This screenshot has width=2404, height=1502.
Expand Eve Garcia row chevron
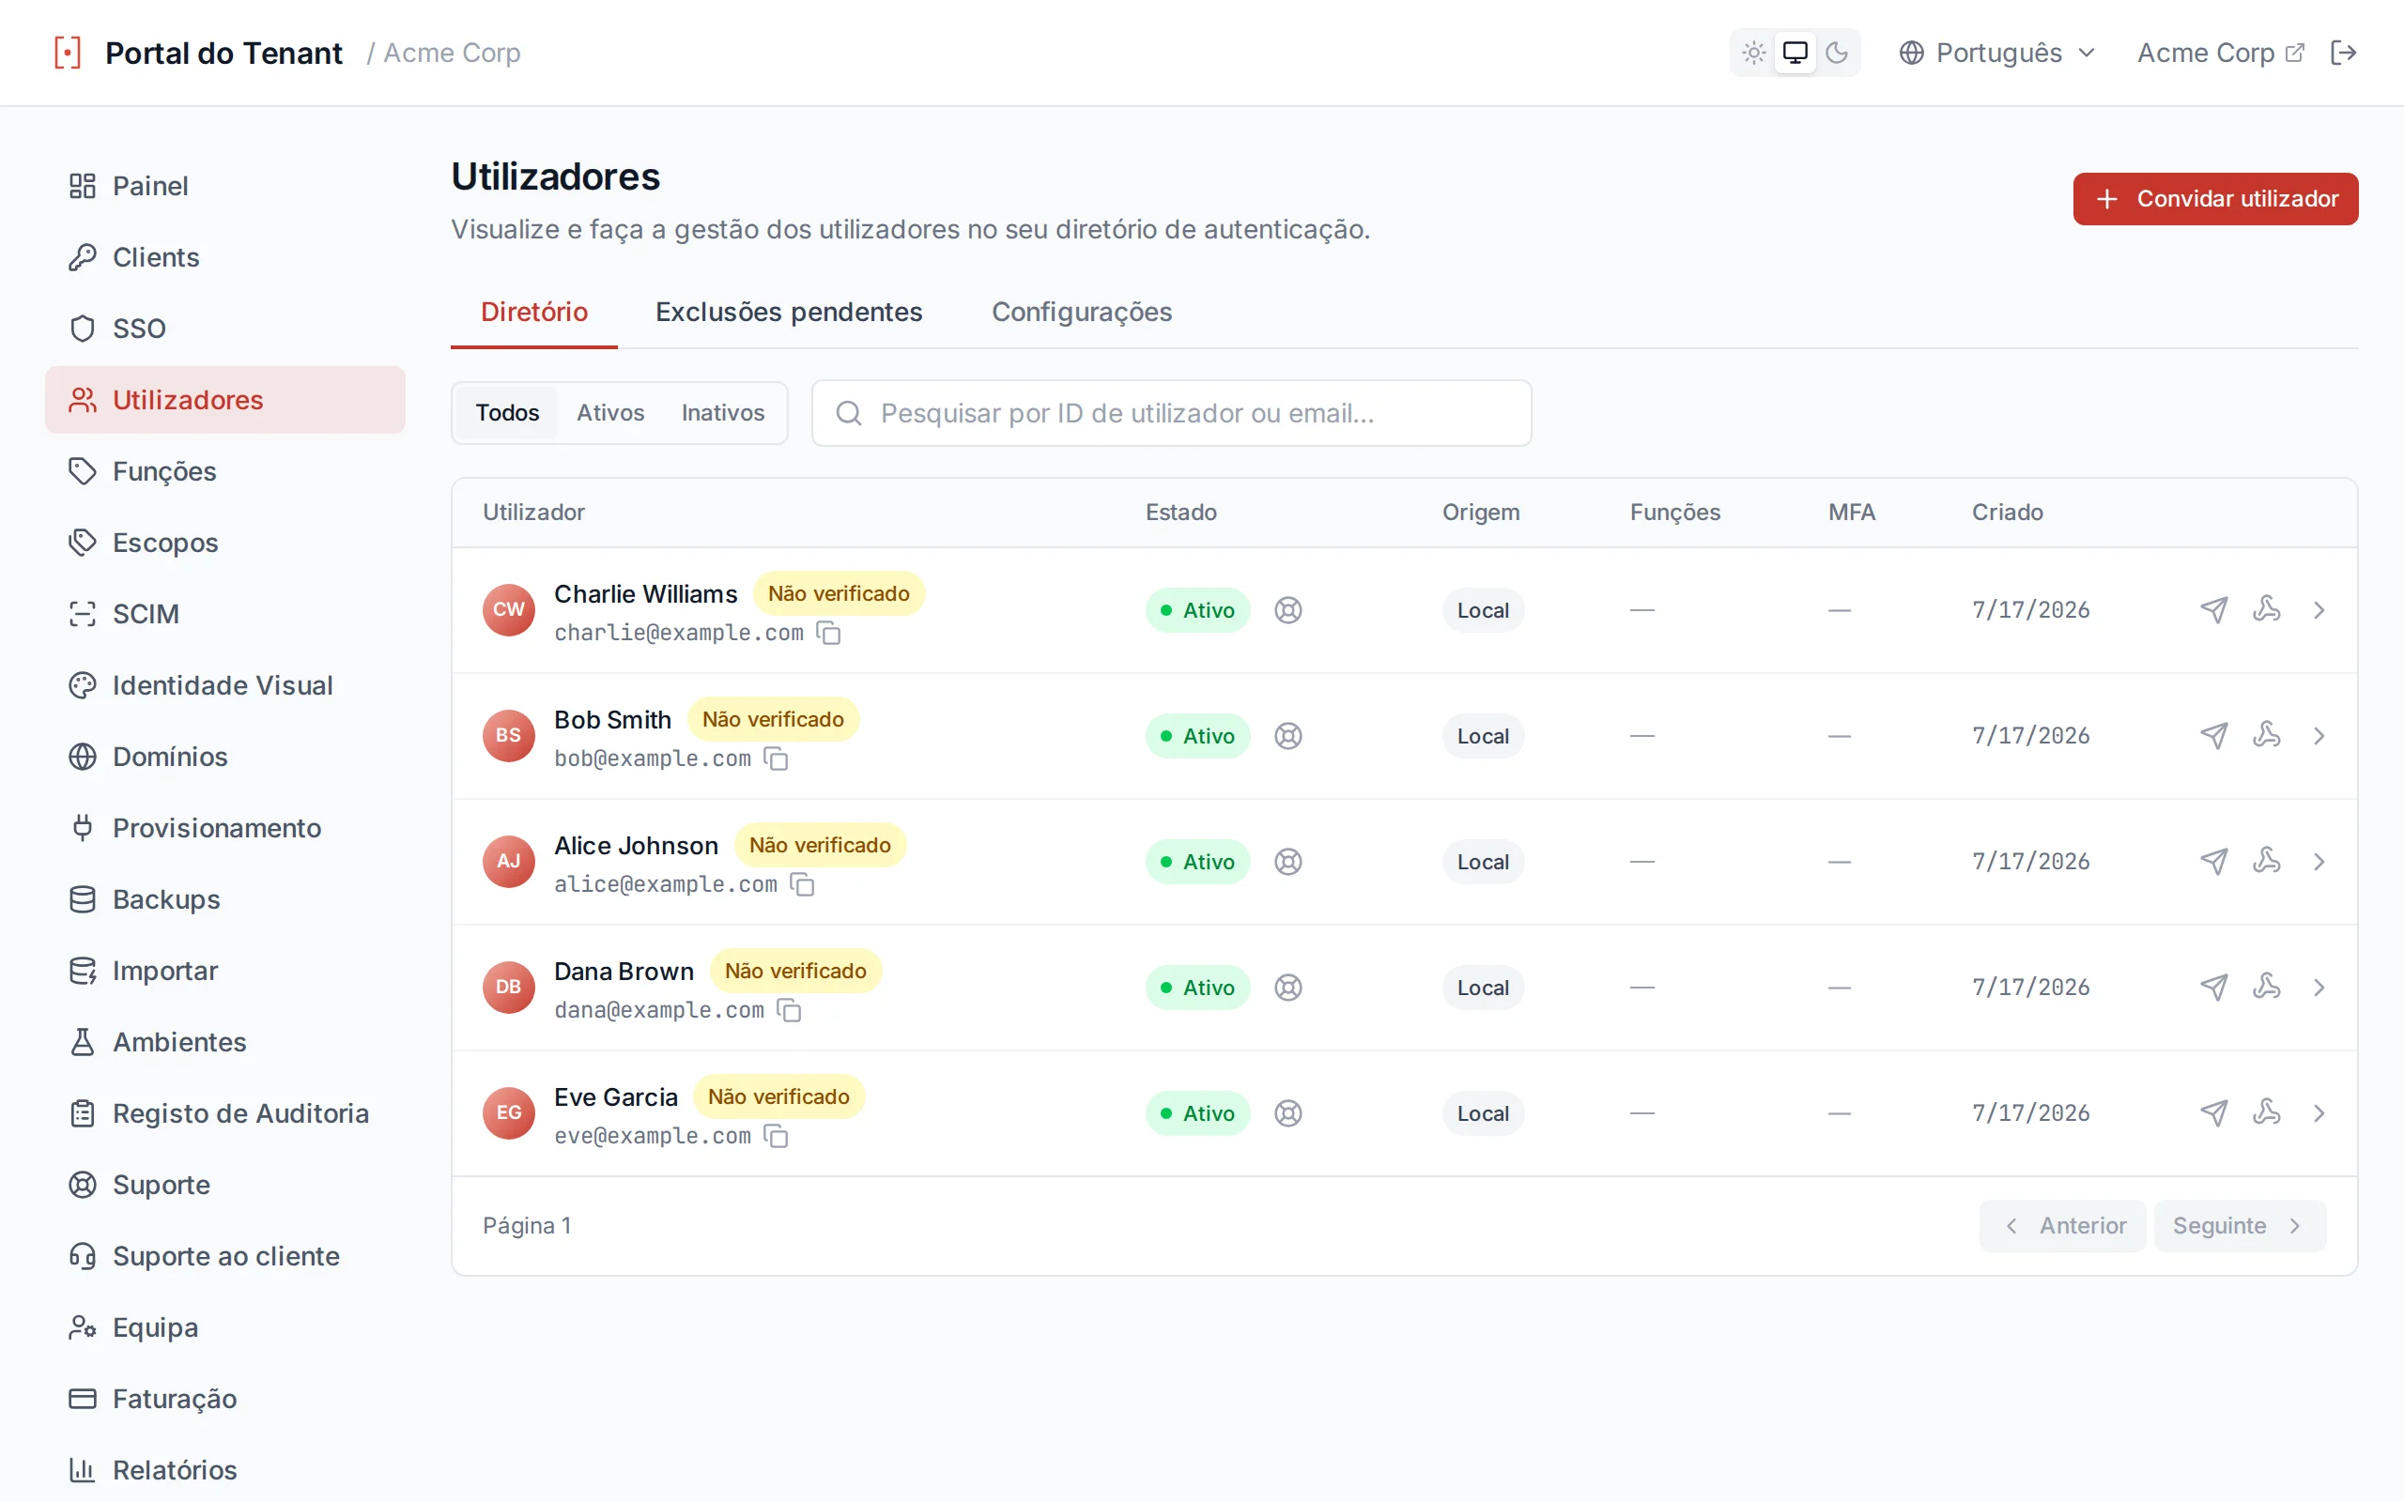2319,1113
